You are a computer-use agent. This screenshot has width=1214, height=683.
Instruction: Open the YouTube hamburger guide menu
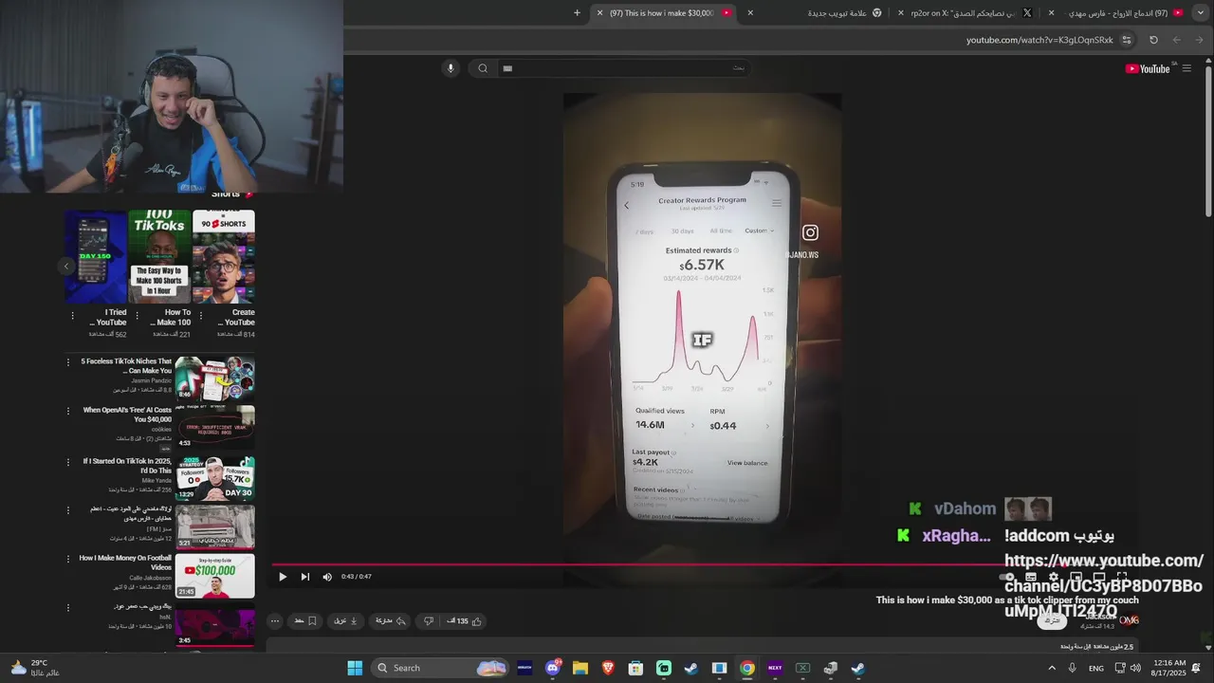[x=1186, y=68]
